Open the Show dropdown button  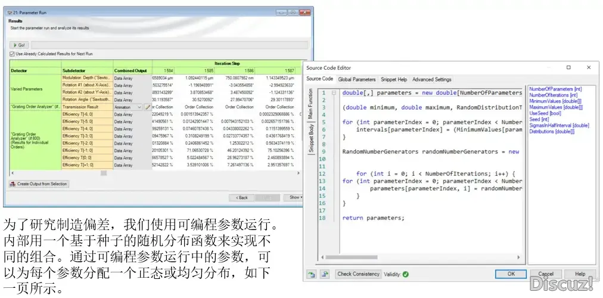293,198
